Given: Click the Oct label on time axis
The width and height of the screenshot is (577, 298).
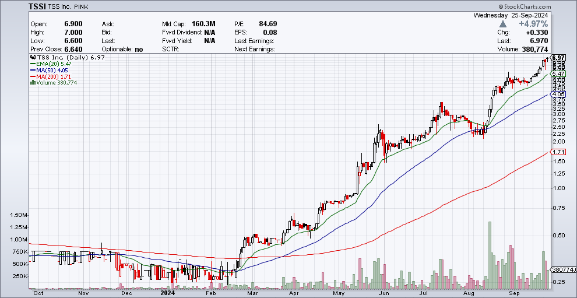Looking at the screenshot, I should pyautogui.click(x=38, y=293).
